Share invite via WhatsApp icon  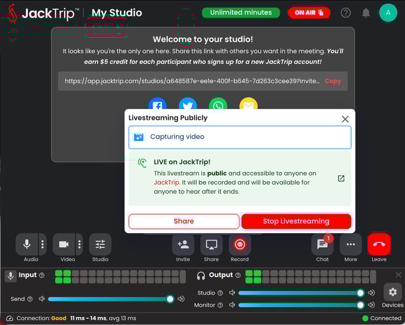[x=218, y=104]
